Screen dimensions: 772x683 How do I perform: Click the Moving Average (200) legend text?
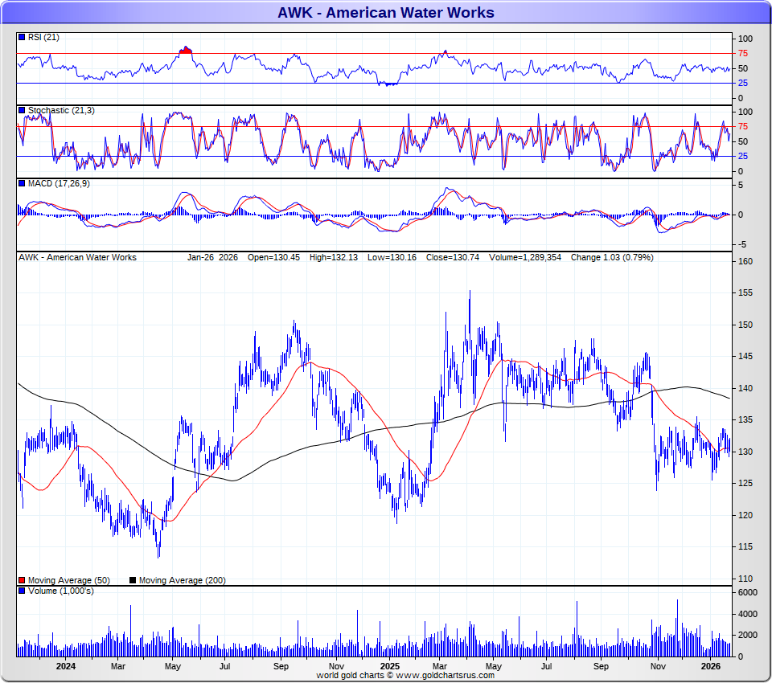183,580
